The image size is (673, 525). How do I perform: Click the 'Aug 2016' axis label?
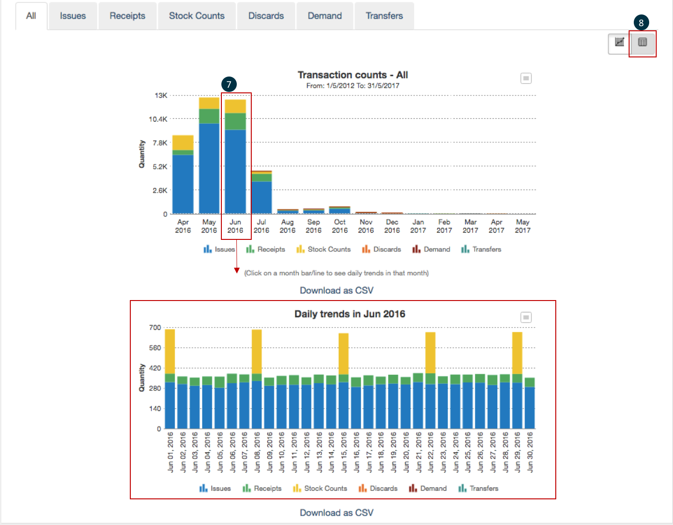(x=288, y=226)
